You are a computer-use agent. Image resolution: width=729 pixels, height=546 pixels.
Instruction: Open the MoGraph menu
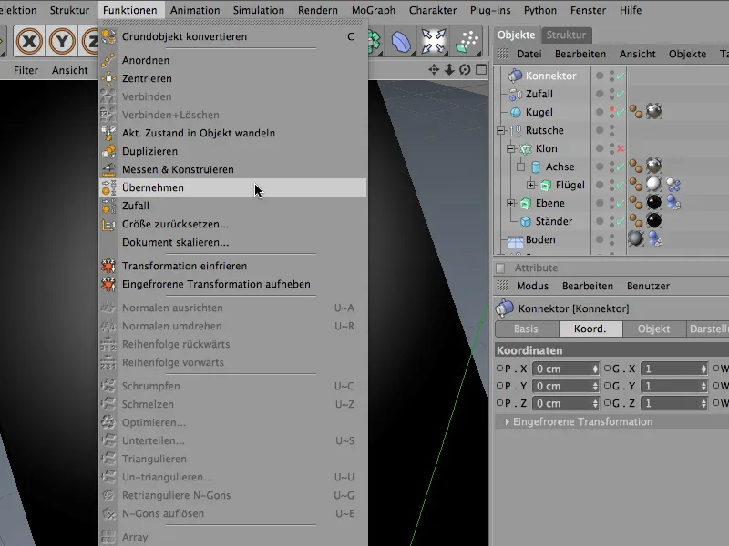point(374,10)
